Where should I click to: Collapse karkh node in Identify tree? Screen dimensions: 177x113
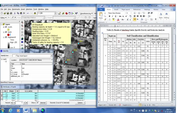[x=2, y=59]
